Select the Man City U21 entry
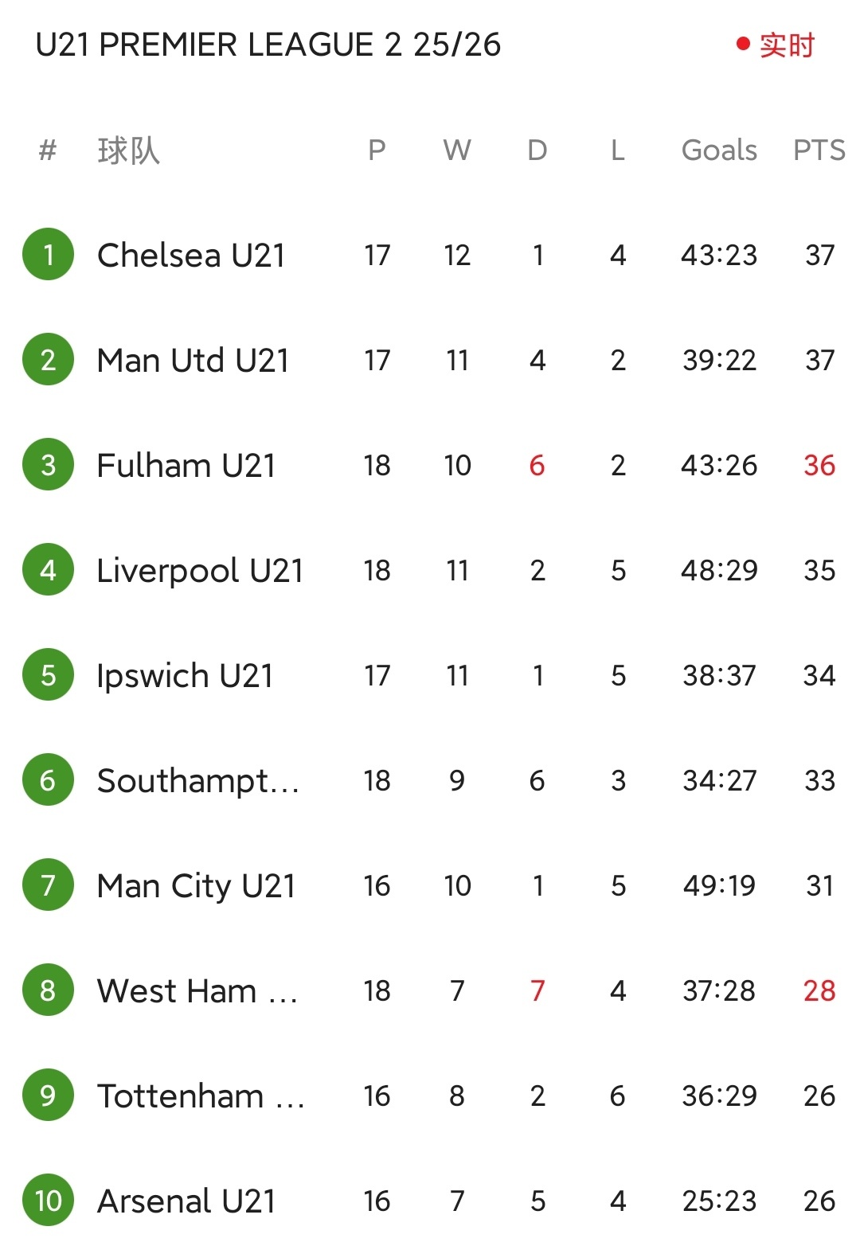The width and height of the screenshot is (860, 1242). pyautogui.click(x=196, y=886)
